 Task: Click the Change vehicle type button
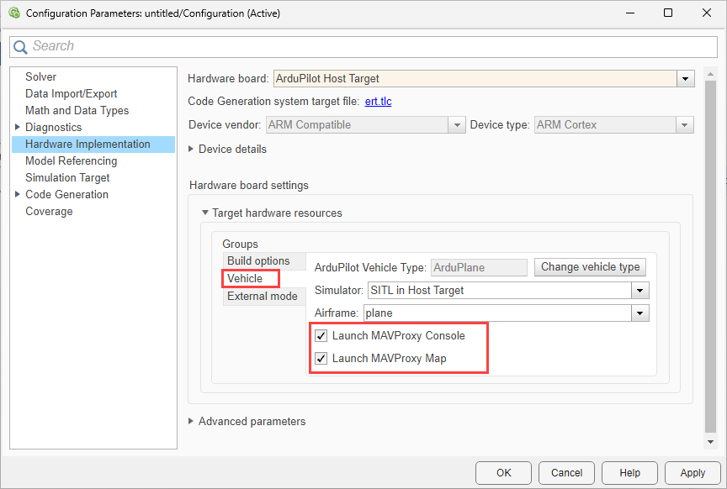tap(590, 267)
